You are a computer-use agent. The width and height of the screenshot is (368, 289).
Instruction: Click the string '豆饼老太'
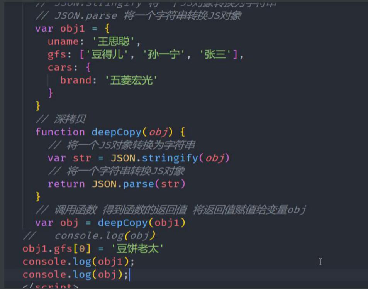click(x=137, y=248)
